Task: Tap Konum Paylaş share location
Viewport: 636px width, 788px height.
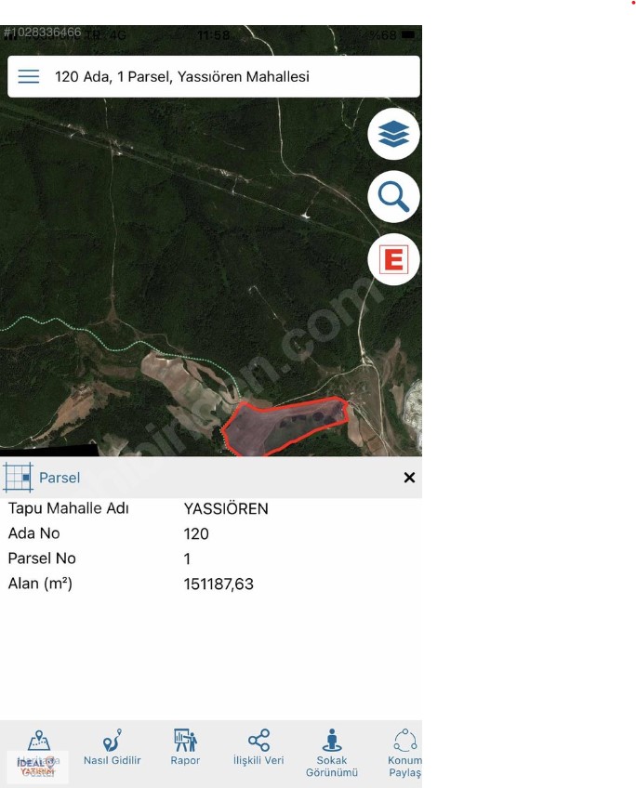Action: [404, 753]
